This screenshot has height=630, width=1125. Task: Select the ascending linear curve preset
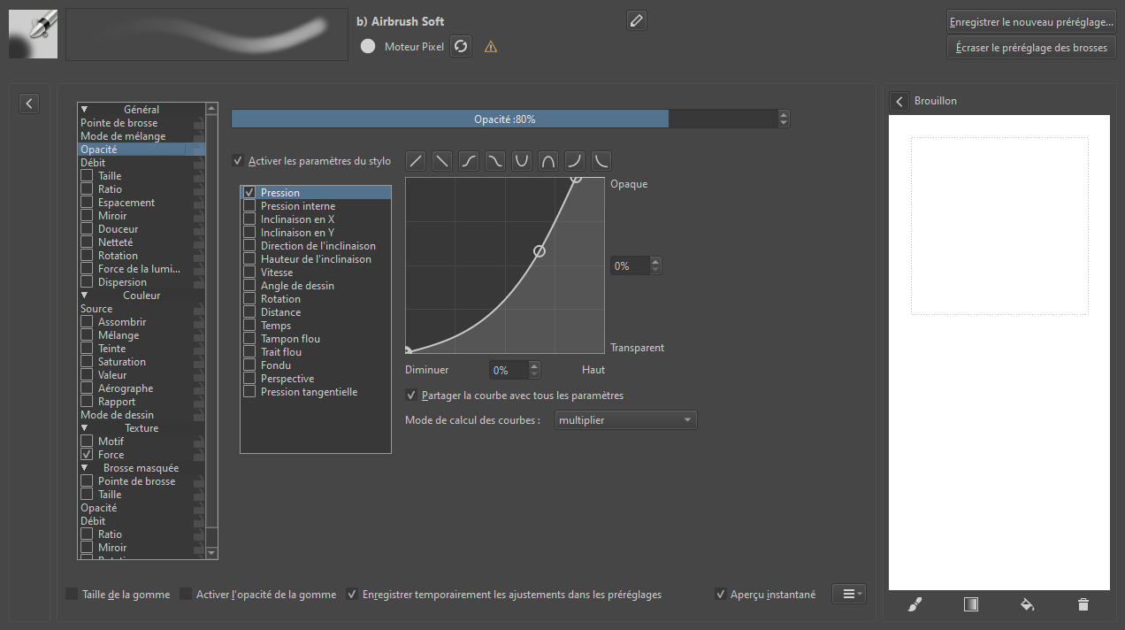click(415, 160)
